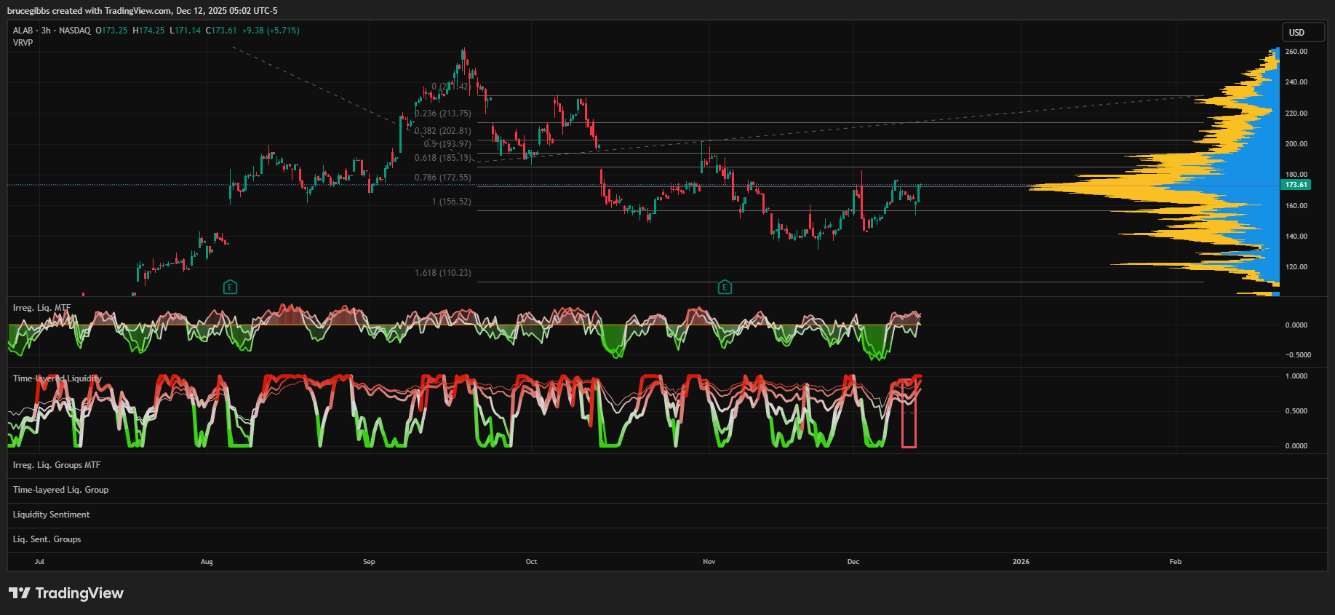The width and height of the screenshot is (1335, 615).
Task: Expand the Irreg. Liq. Groups MTF pane
Action: (57, 465)
